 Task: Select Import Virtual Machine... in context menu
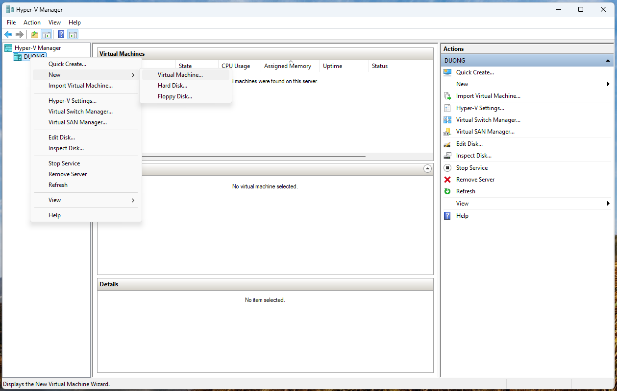[x=86, y=86]
